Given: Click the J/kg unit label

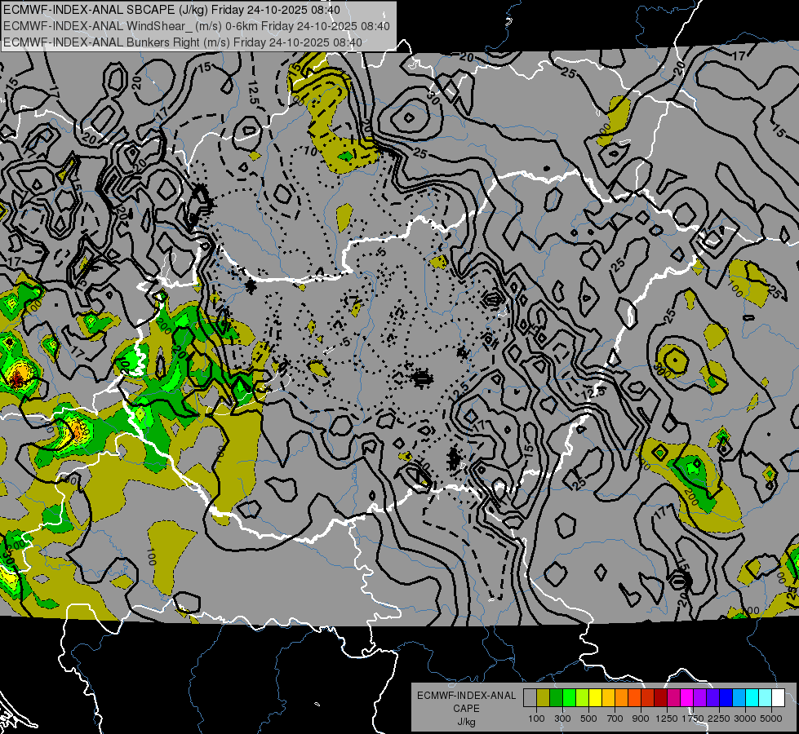Looking at the screenshot, I should pyautogui.click(x=466, y=722).
